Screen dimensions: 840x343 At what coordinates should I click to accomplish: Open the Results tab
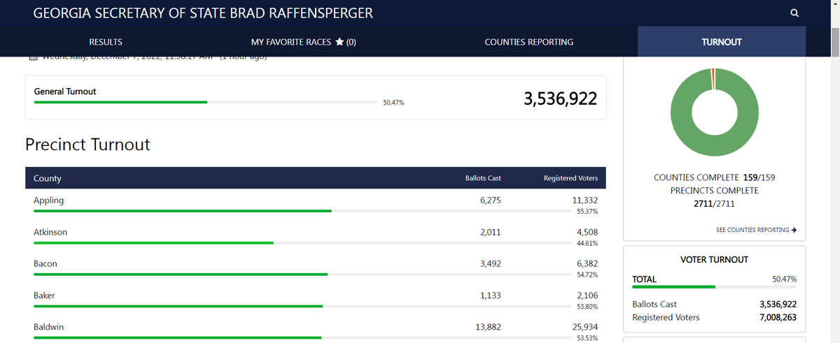[106, 42]
